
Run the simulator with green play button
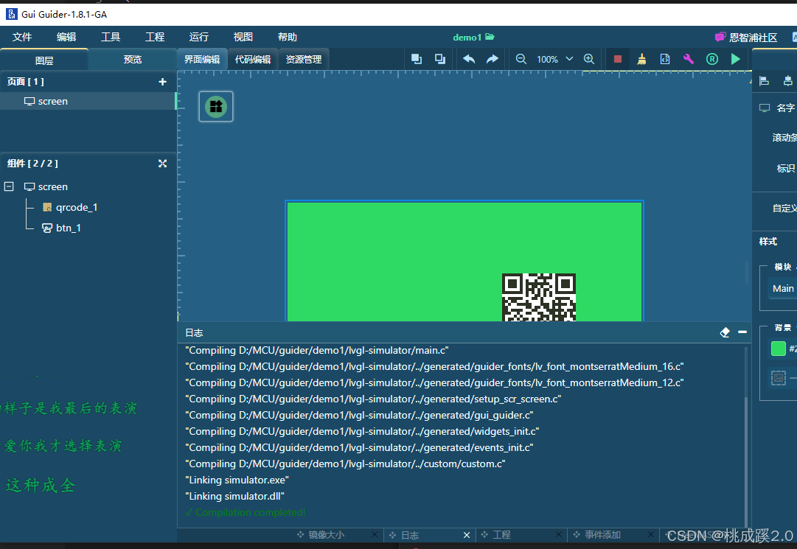736,59
